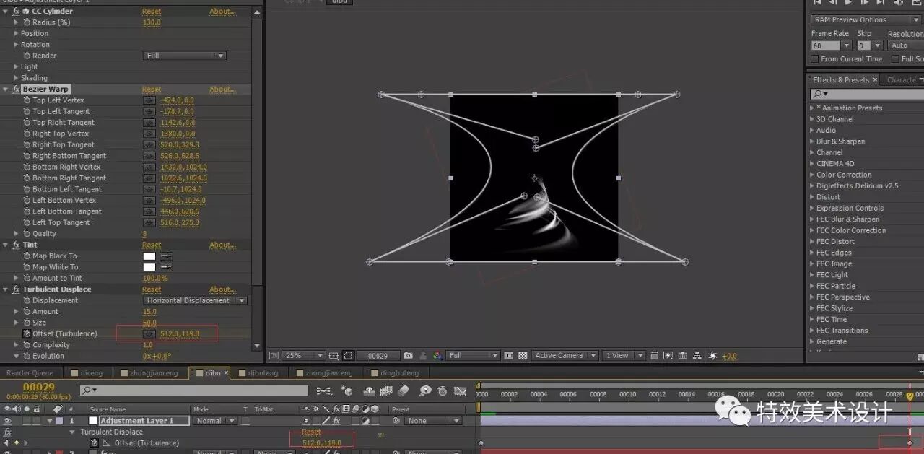924x454 pixels.
Task: Toggle the Tint effect fx switch
Action: [16, 245]
